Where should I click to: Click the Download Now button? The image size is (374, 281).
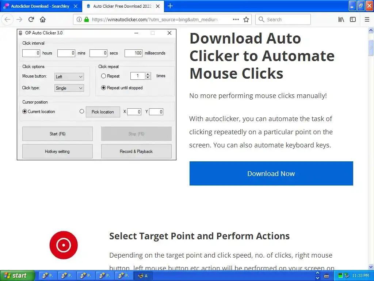click(271, 173)
